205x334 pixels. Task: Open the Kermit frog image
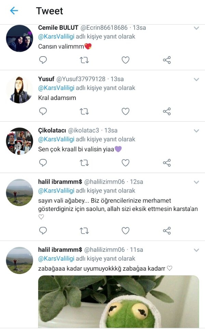point(119,301)
